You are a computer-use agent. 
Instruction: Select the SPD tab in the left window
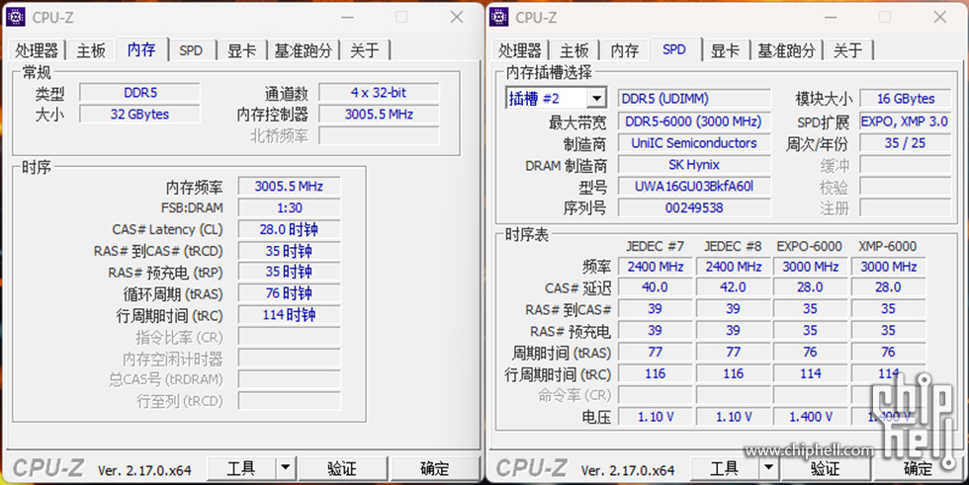[191, 50]
